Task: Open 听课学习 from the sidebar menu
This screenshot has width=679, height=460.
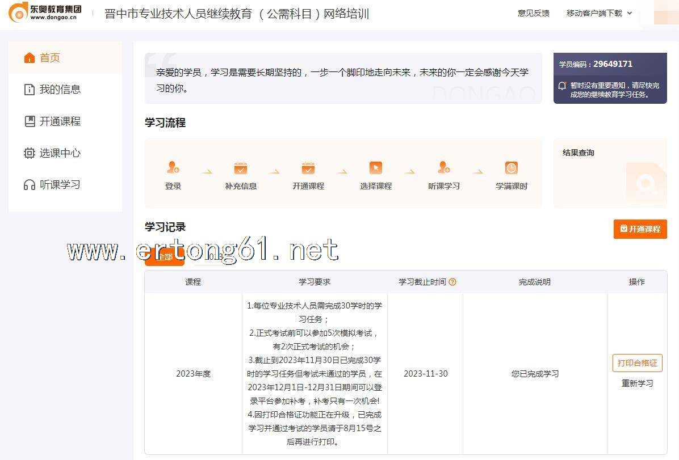Action: click(x=60, y=185)
